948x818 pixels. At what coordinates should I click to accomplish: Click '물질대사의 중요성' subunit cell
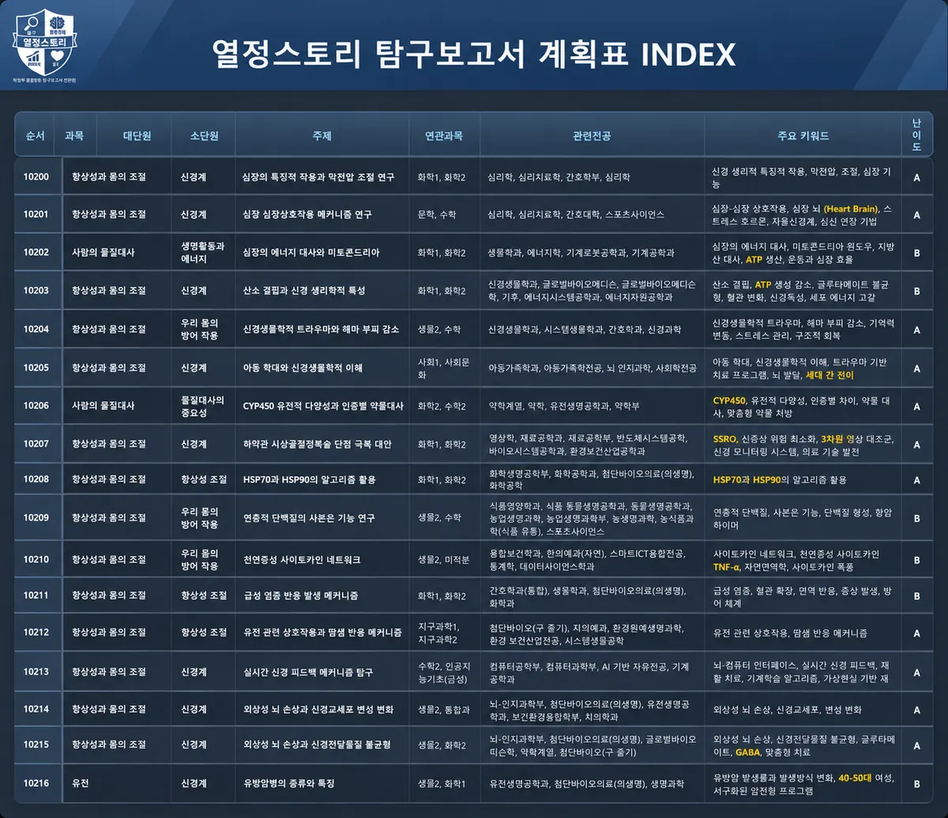click(x=203, y=406)
